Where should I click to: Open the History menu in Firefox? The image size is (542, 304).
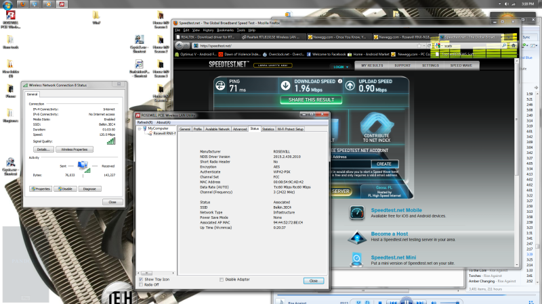coord(208,30)
